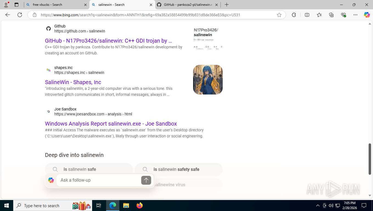Click the Joe Sandbox site favicon
Image resolution: width=373 pixels, height=211 pixels.
point(49,112)
